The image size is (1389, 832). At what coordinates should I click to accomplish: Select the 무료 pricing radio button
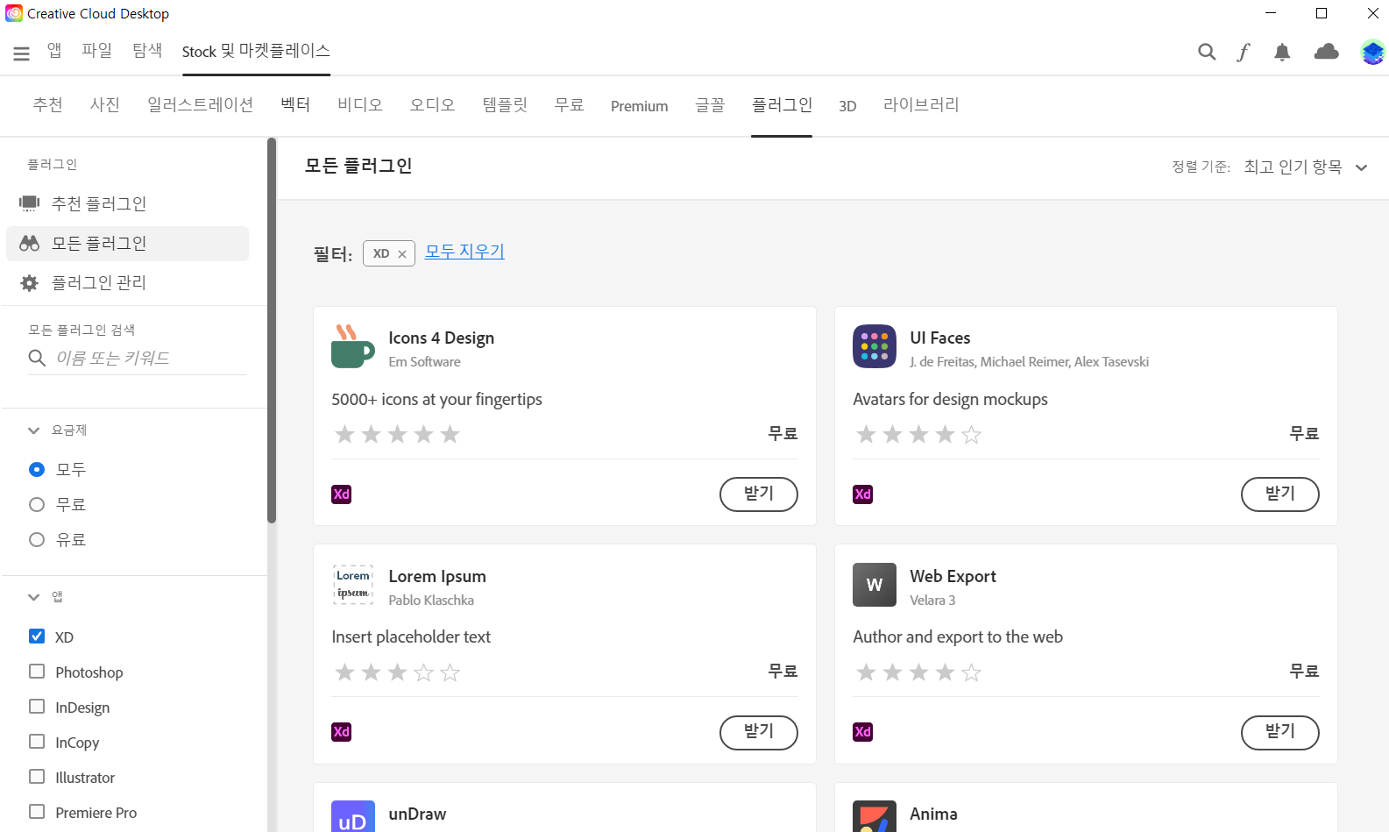click(x=37, y=505)
